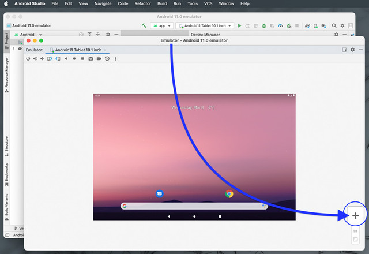Open Chrome on the tablet home screen
369x254 pixels.
pyautogui.click(x=229, y=194)
